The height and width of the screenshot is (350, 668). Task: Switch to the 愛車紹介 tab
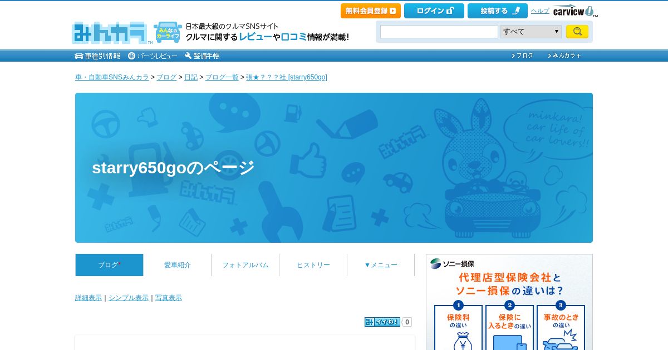click(177, 265)
